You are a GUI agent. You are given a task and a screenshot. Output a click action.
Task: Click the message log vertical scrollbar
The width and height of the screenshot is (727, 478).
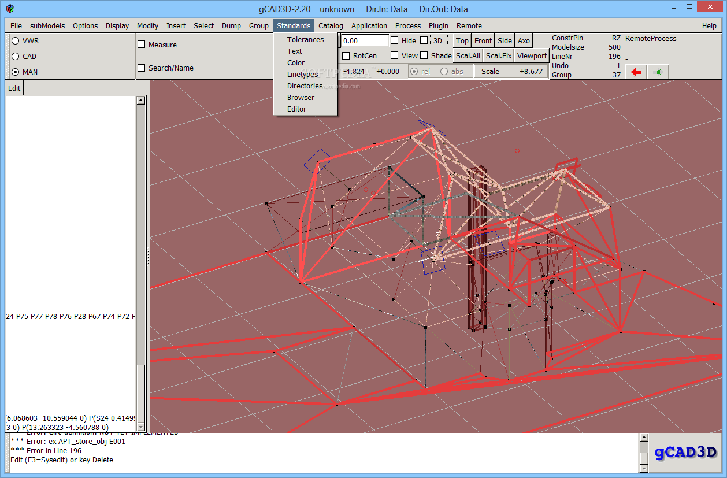click(644, 453)
